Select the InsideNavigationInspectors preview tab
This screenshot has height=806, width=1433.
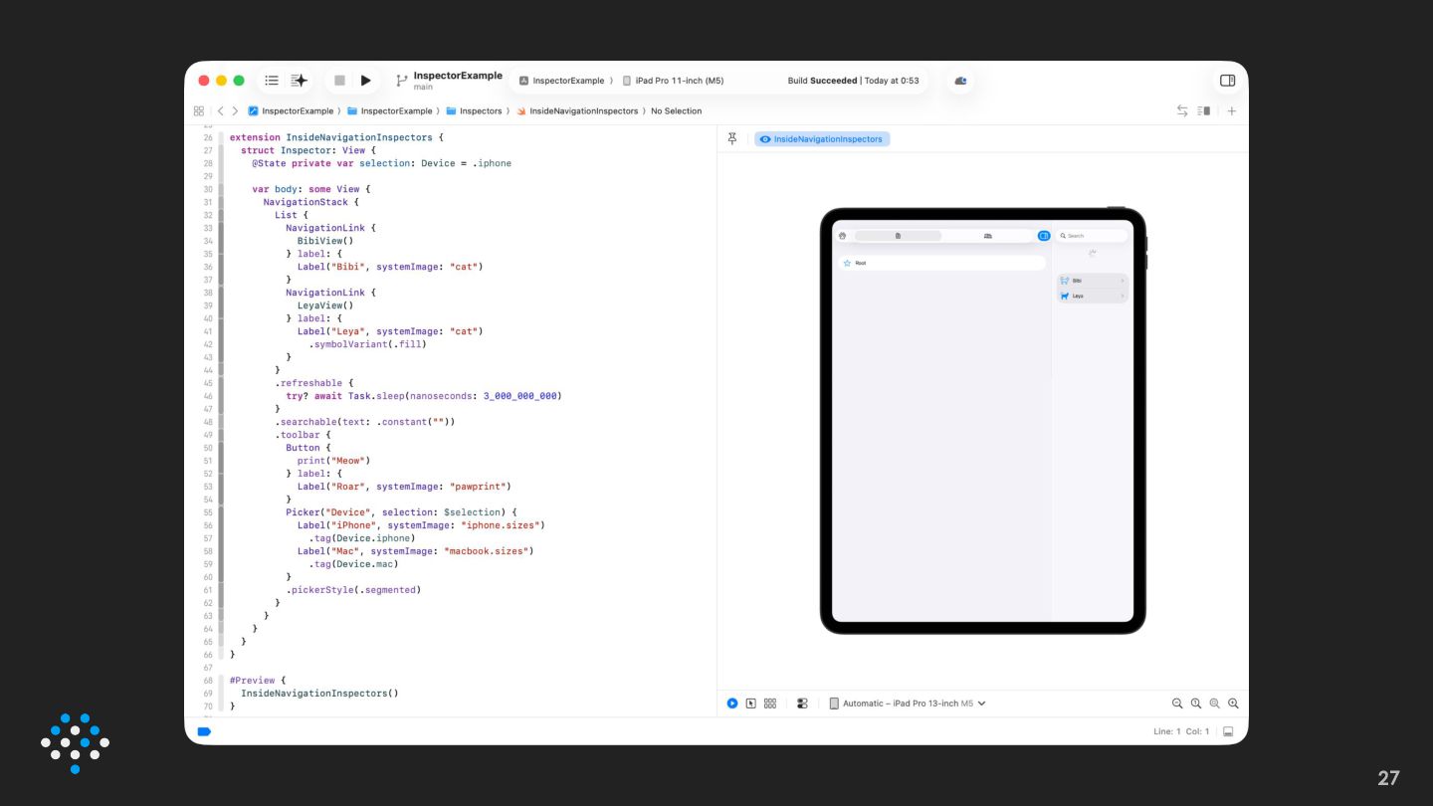point(822,139)
